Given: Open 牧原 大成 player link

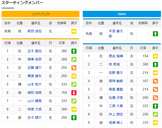Looking at the screenshot, I should pos(34,109).
